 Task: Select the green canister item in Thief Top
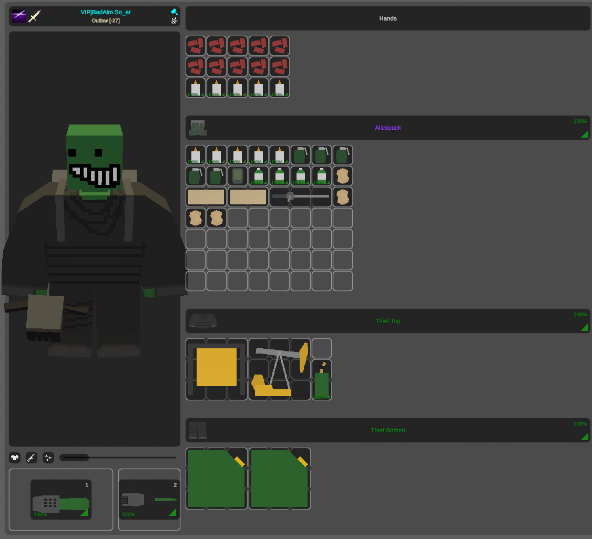click(322, 380)
